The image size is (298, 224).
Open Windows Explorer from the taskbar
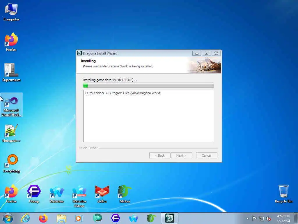pyautogui.click(x=61, y=218)
